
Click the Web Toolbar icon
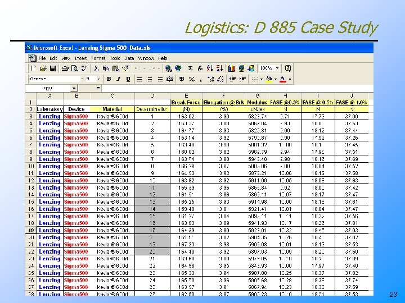pos(178,68)
